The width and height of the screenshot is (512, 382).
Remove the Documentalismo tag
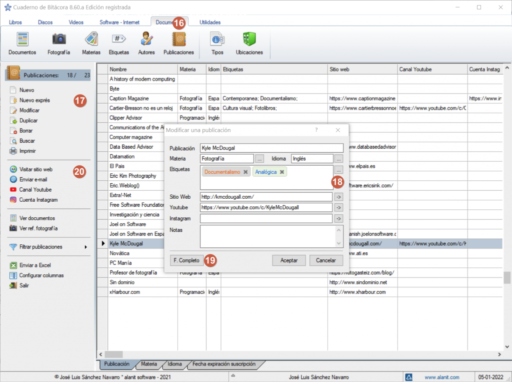point(245,172)
